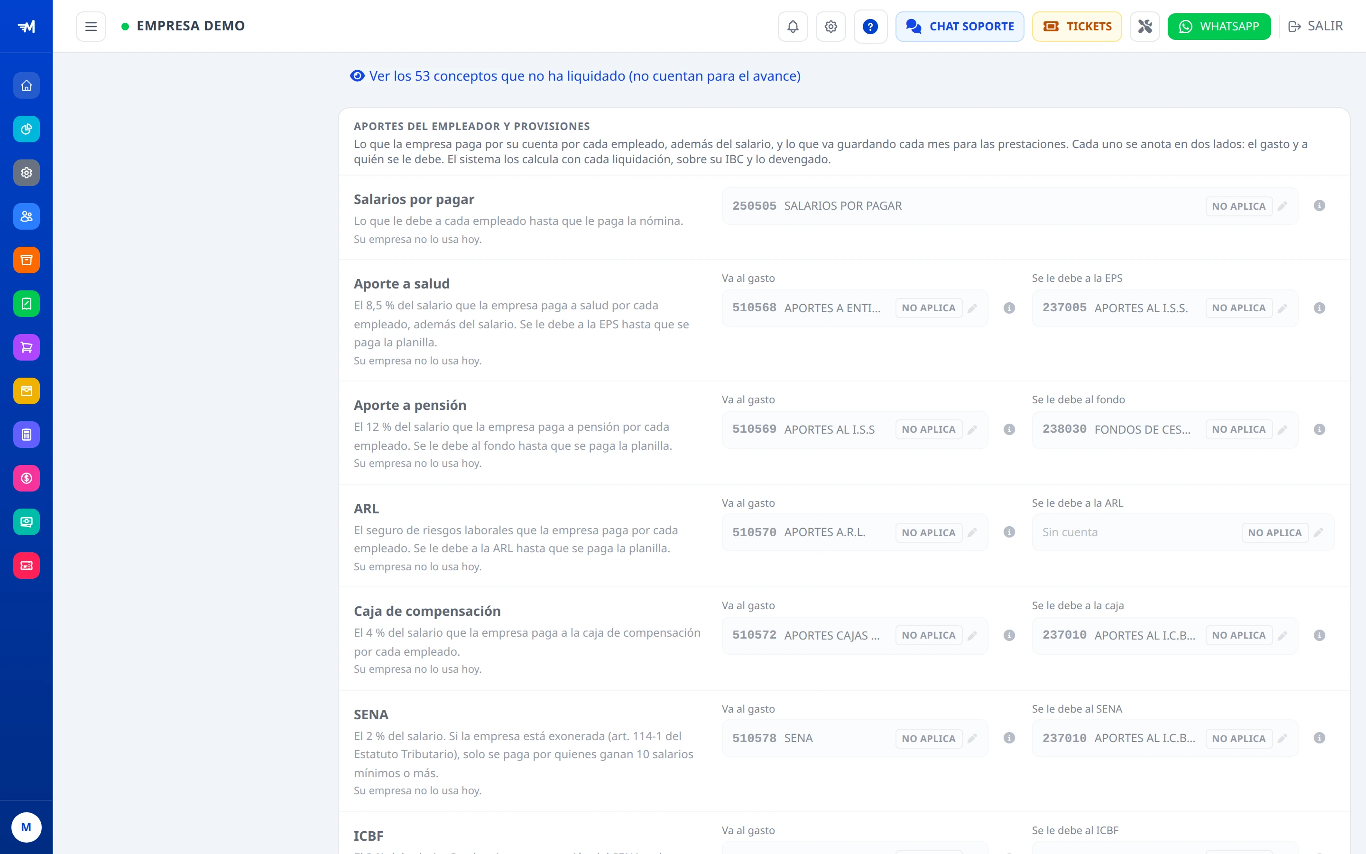Open the teal cash register sidebar icon

(27, 522)
